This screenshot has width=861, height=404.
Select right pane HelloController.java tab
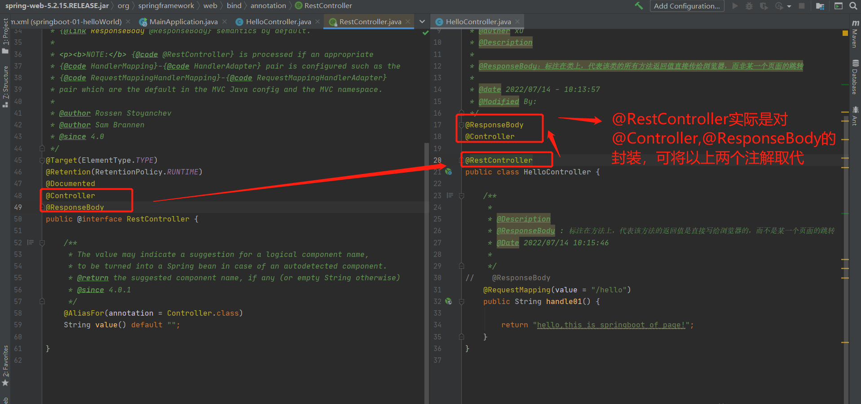[x=478, y=22]
